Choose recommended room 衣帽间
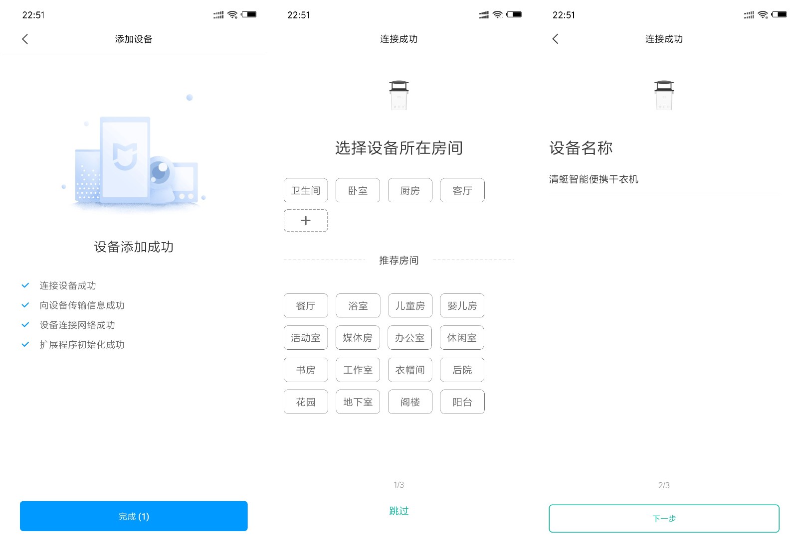 [x=410, y=370]
